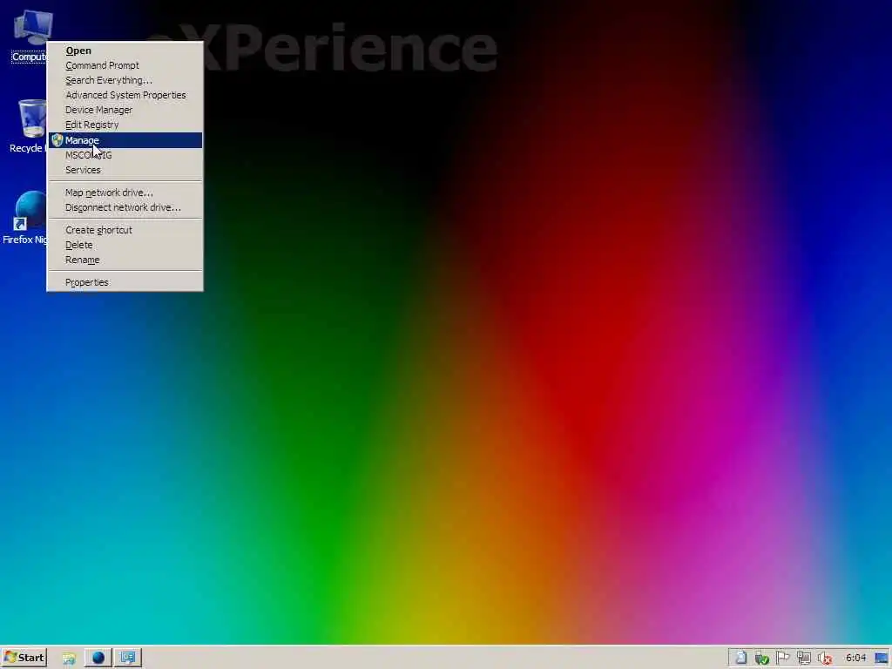Click Disconnect network drive... option

(125, 207)
